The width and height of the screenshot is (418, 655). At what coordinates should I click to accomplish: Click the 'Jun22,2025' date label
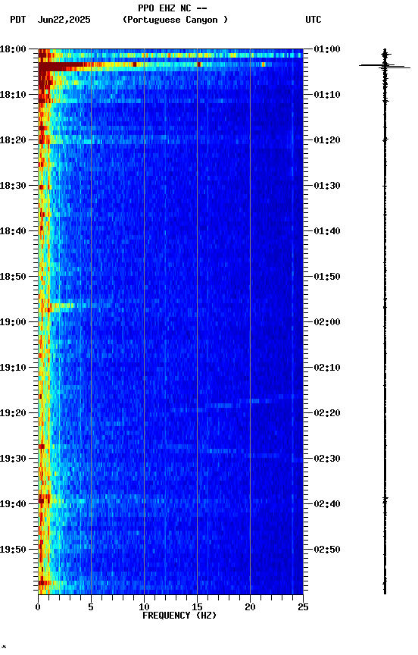pos(64,20)
